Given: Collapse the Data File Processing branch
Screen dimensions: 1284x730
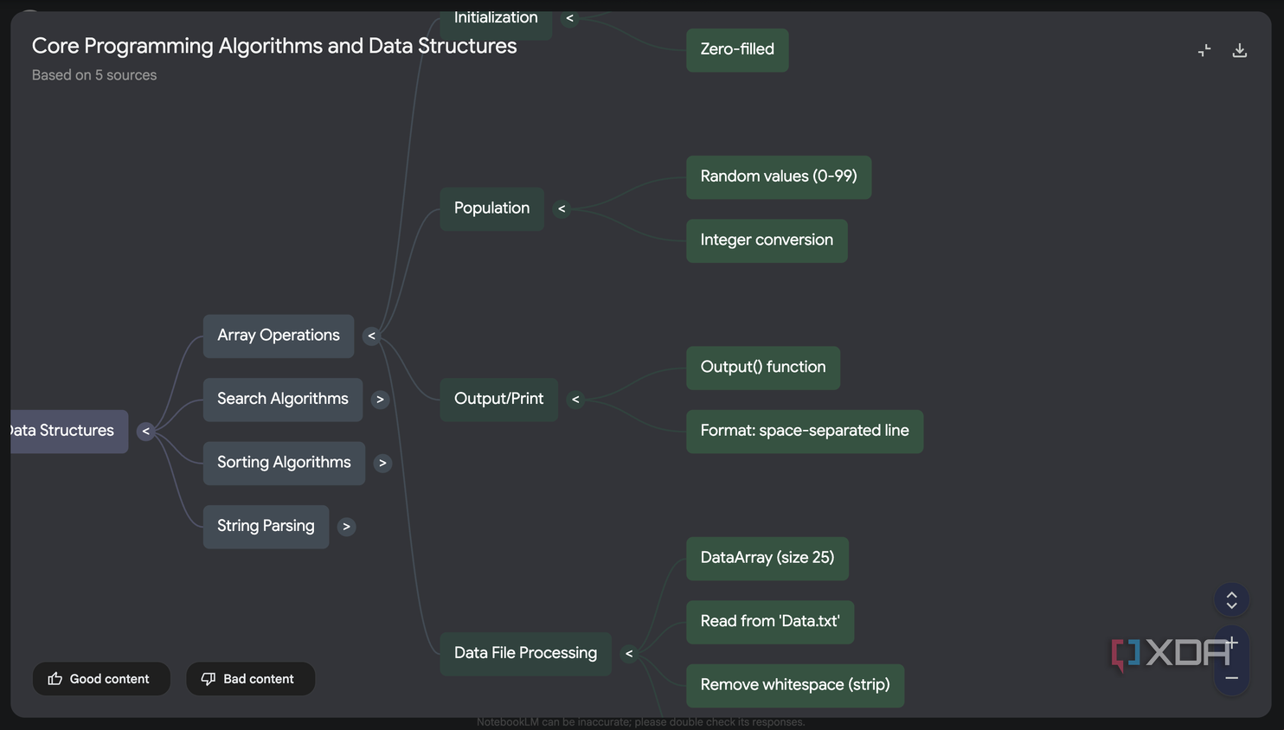Looking at the screenshot, I should coord(629,654).
